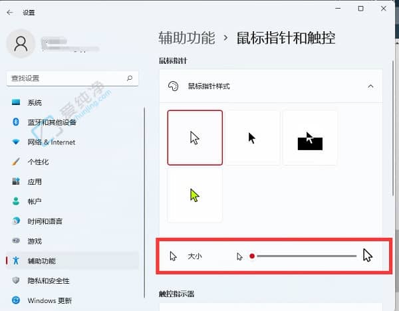This screenshot has height=311, width=399.
Task: Open 网络 & Internet settings
Action: coord(72,142)
